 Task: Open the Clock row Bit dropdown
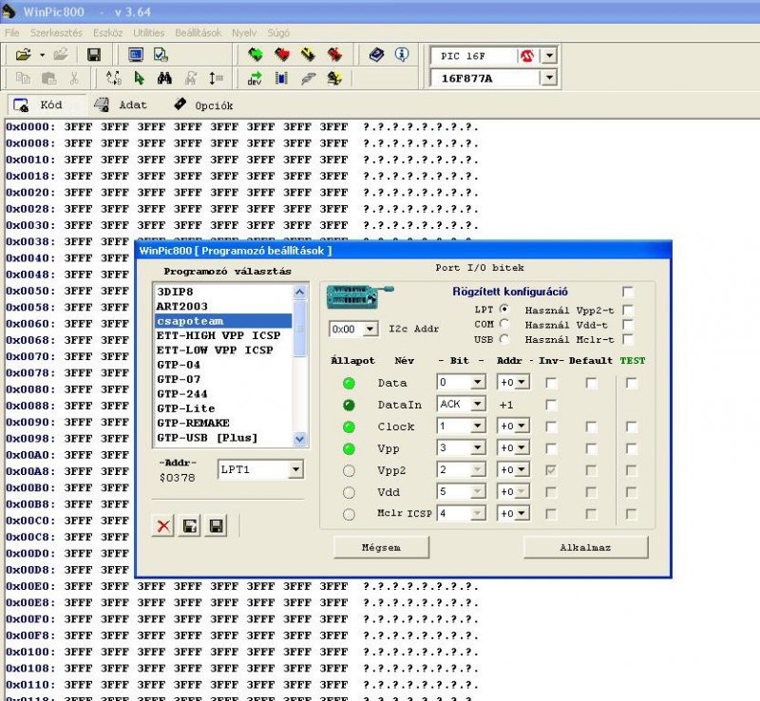click(478, 426)
